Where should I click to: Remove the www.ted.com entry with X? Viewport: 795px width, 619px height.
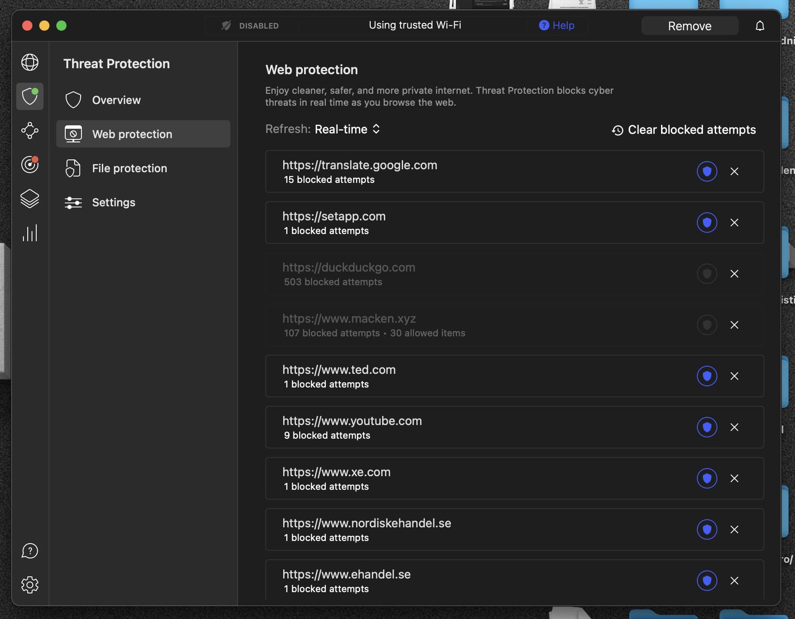[734, 376]
